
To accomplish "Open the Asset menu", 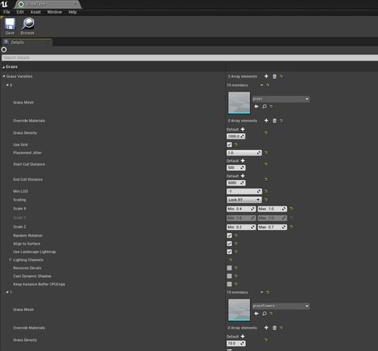I will pos(36,12).
